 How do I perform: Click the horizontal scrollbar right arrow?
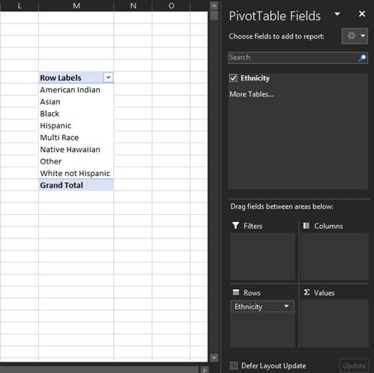(x=204, y=370)
